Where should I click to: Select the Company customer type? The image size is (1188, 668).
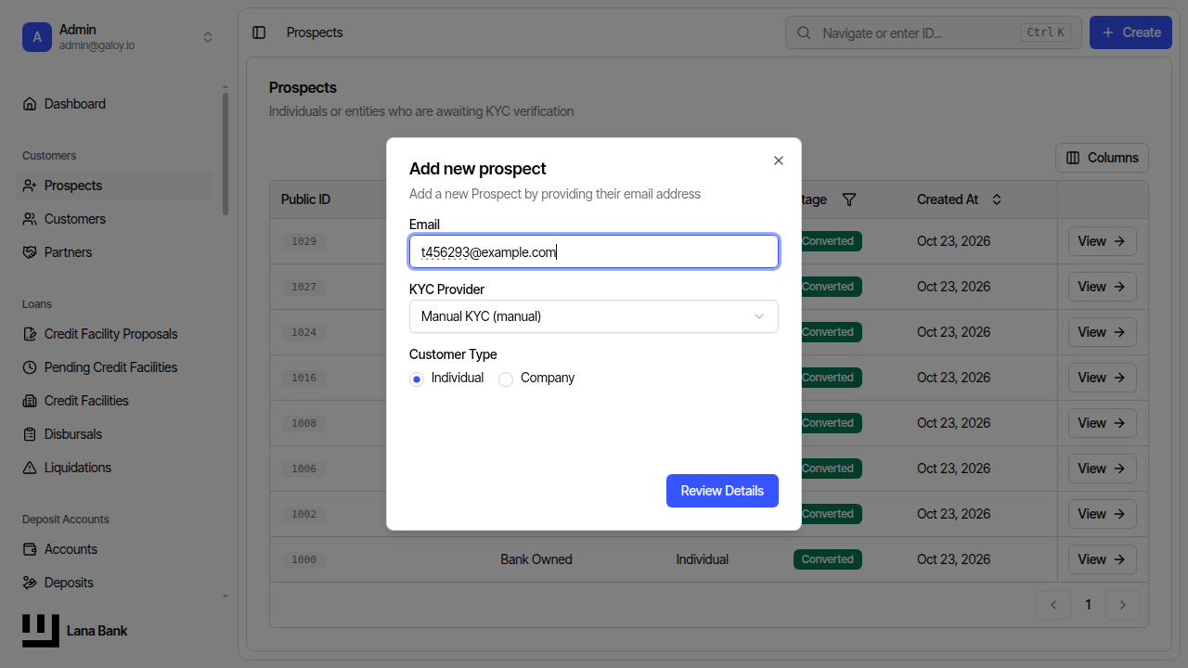pyautogui.click(x=506, y=379)
